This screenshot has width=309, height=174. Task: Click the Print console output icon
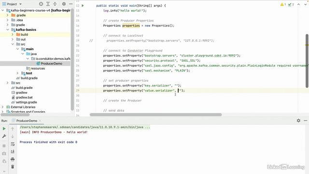click(13, 159)
